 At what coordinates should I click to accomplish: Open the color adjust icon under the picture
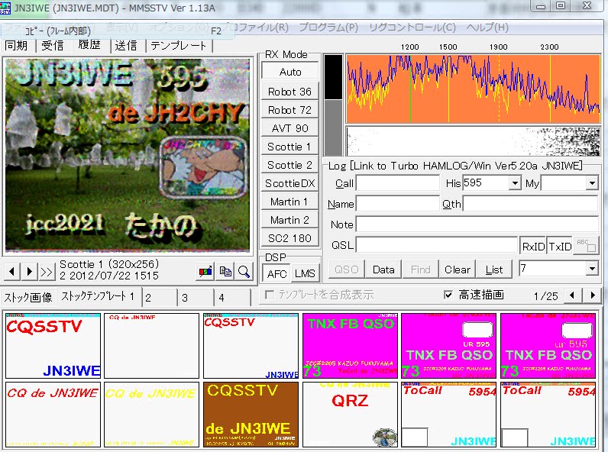click(205, 272)
